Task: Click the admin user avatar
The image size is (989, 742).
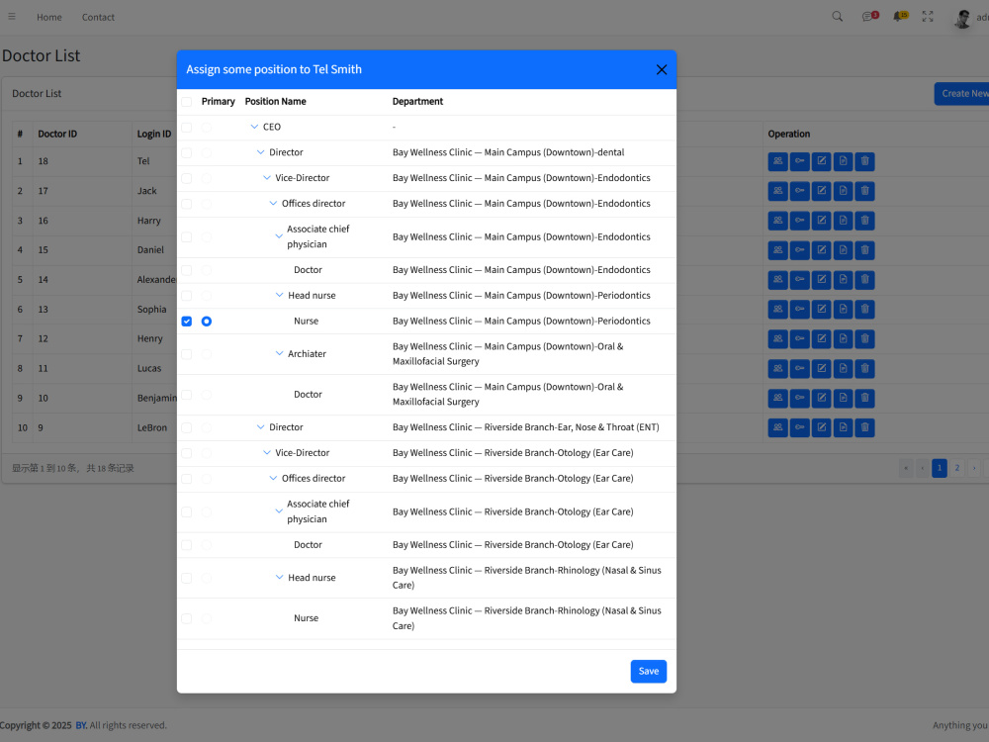Action: pyautogui.click(x=962, y=18)
